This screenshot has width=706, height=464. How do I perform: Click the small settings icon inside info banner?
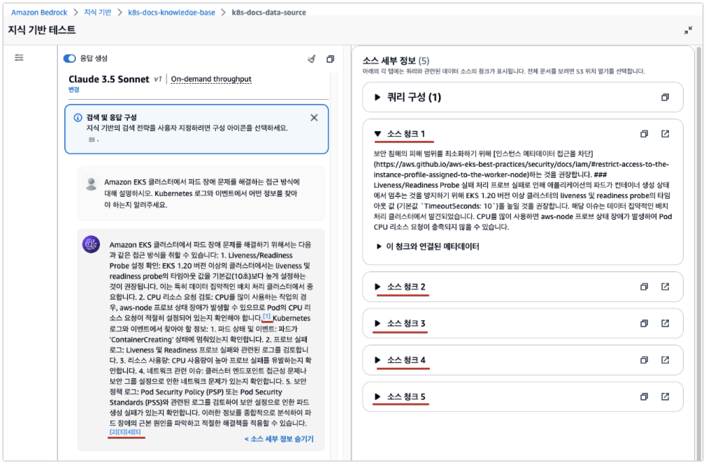pyautogui.click(x=92, y=140)
